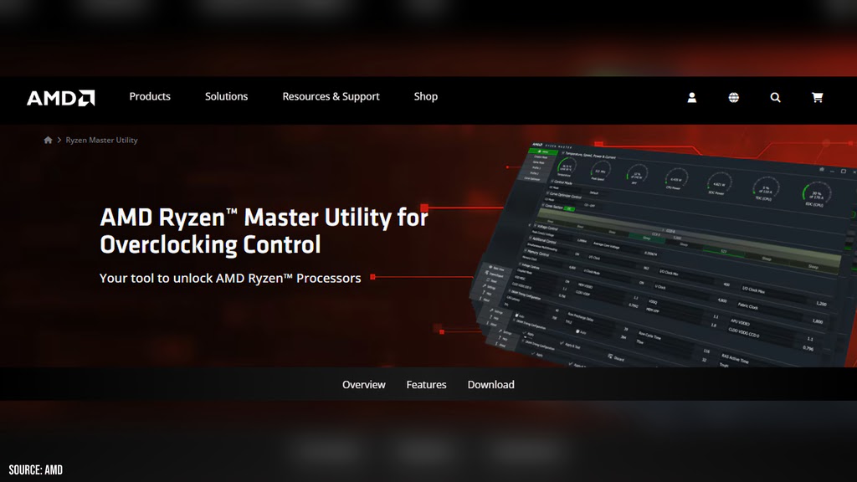
Task: Switch to the Features tab
Action: point(426,385)
